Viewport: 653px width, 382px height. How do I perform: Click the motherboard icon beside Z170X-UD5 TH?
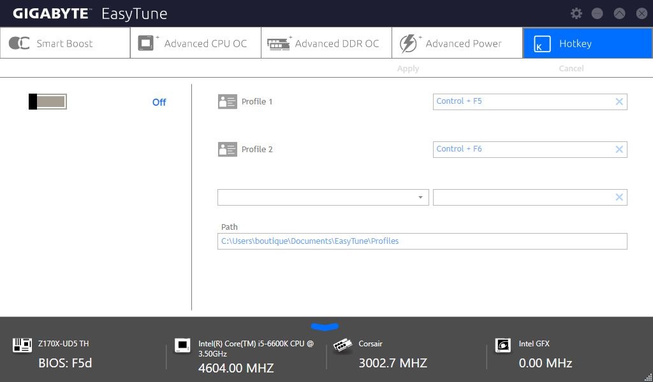click(22, 345)
